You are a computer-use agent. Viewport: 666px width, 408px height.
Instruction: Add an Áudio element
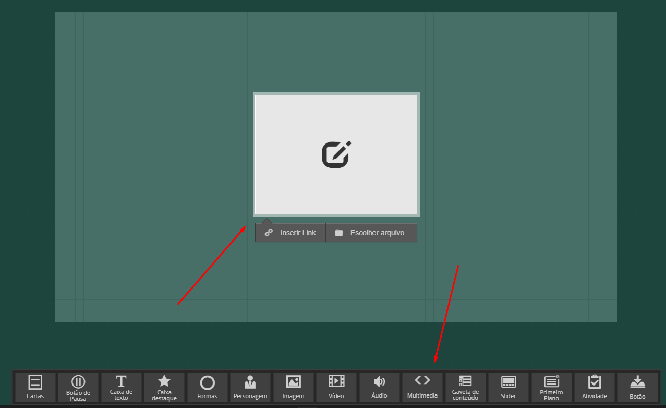379,387
